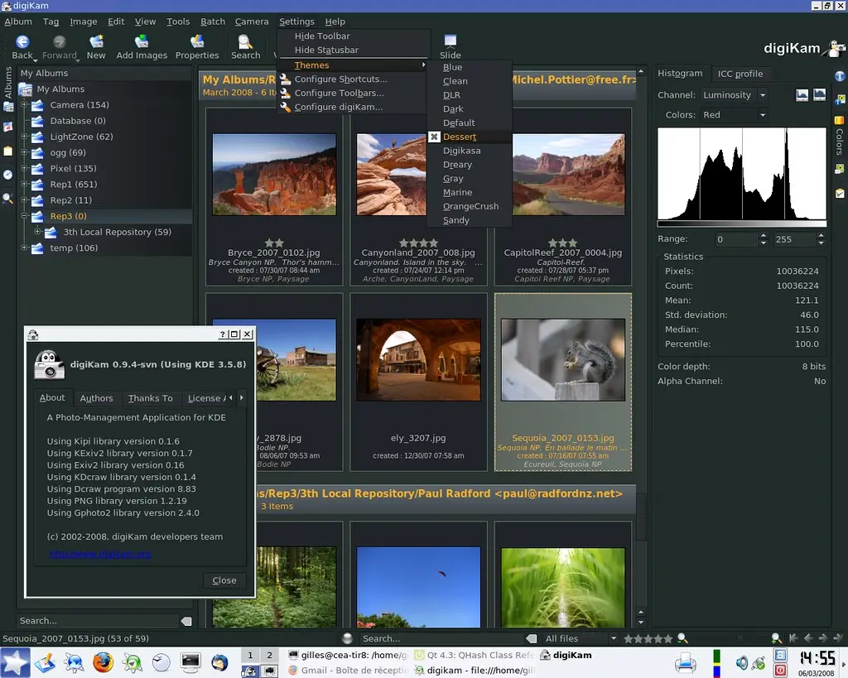
Task: Select the Sequoia_2007_0153.jpg thumbnail
Action: coord(563,359)
